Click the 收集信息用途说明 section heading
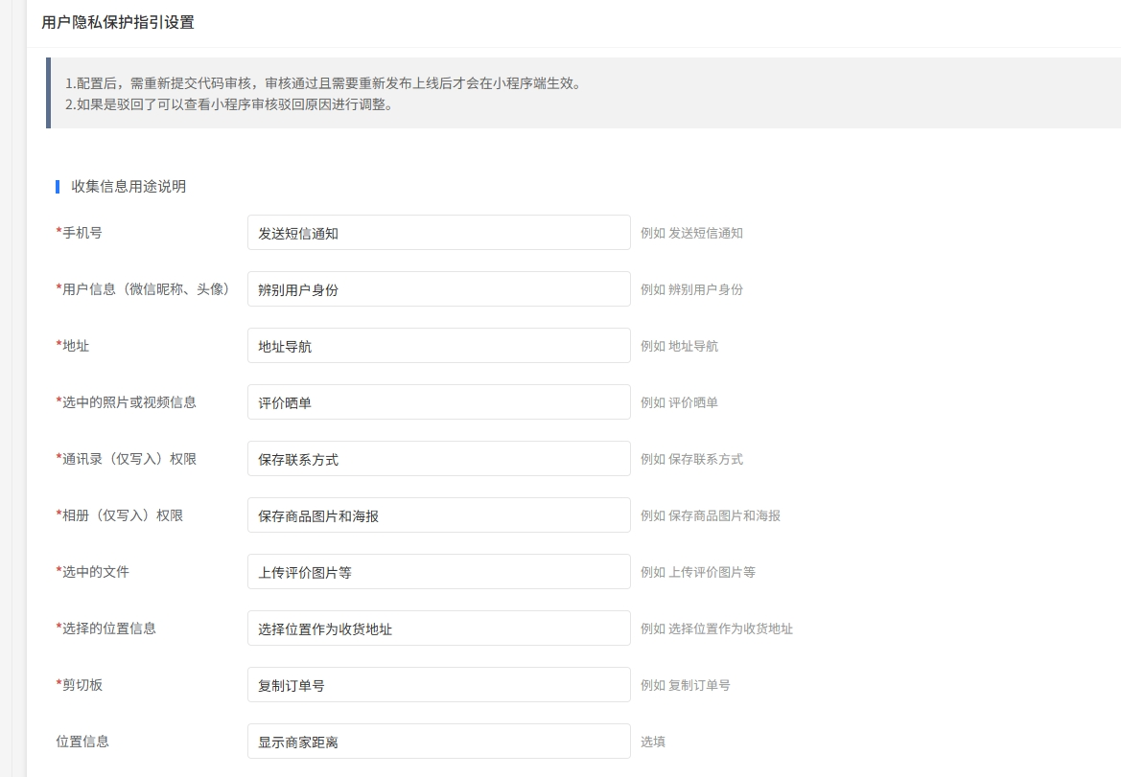This screenshot has height=777, width=1121. click(x=128, y=187)
